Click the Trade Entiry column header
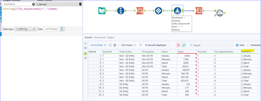The width and height of the screenshot is (261, 101). pos(130,52)
